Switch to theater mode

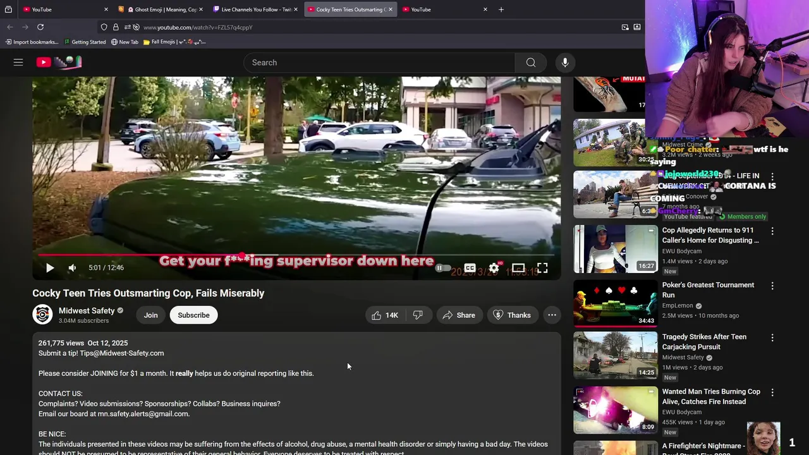(x=518, y=268)
